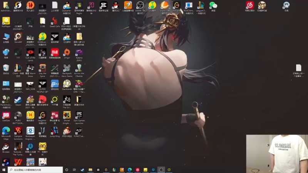Launch the obs64 shortcut icon
The width and height of the screenshot is (308, 173).
140,5
